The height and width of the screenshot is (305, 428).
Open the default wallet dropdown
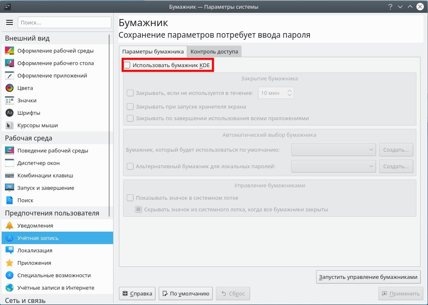[x=334, y=150]
